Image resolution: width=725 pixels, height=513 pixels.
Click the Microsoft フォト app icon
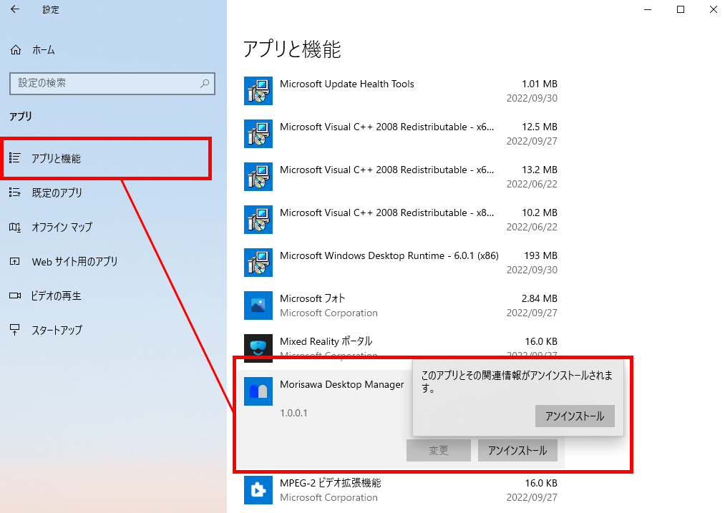[258, 306]
